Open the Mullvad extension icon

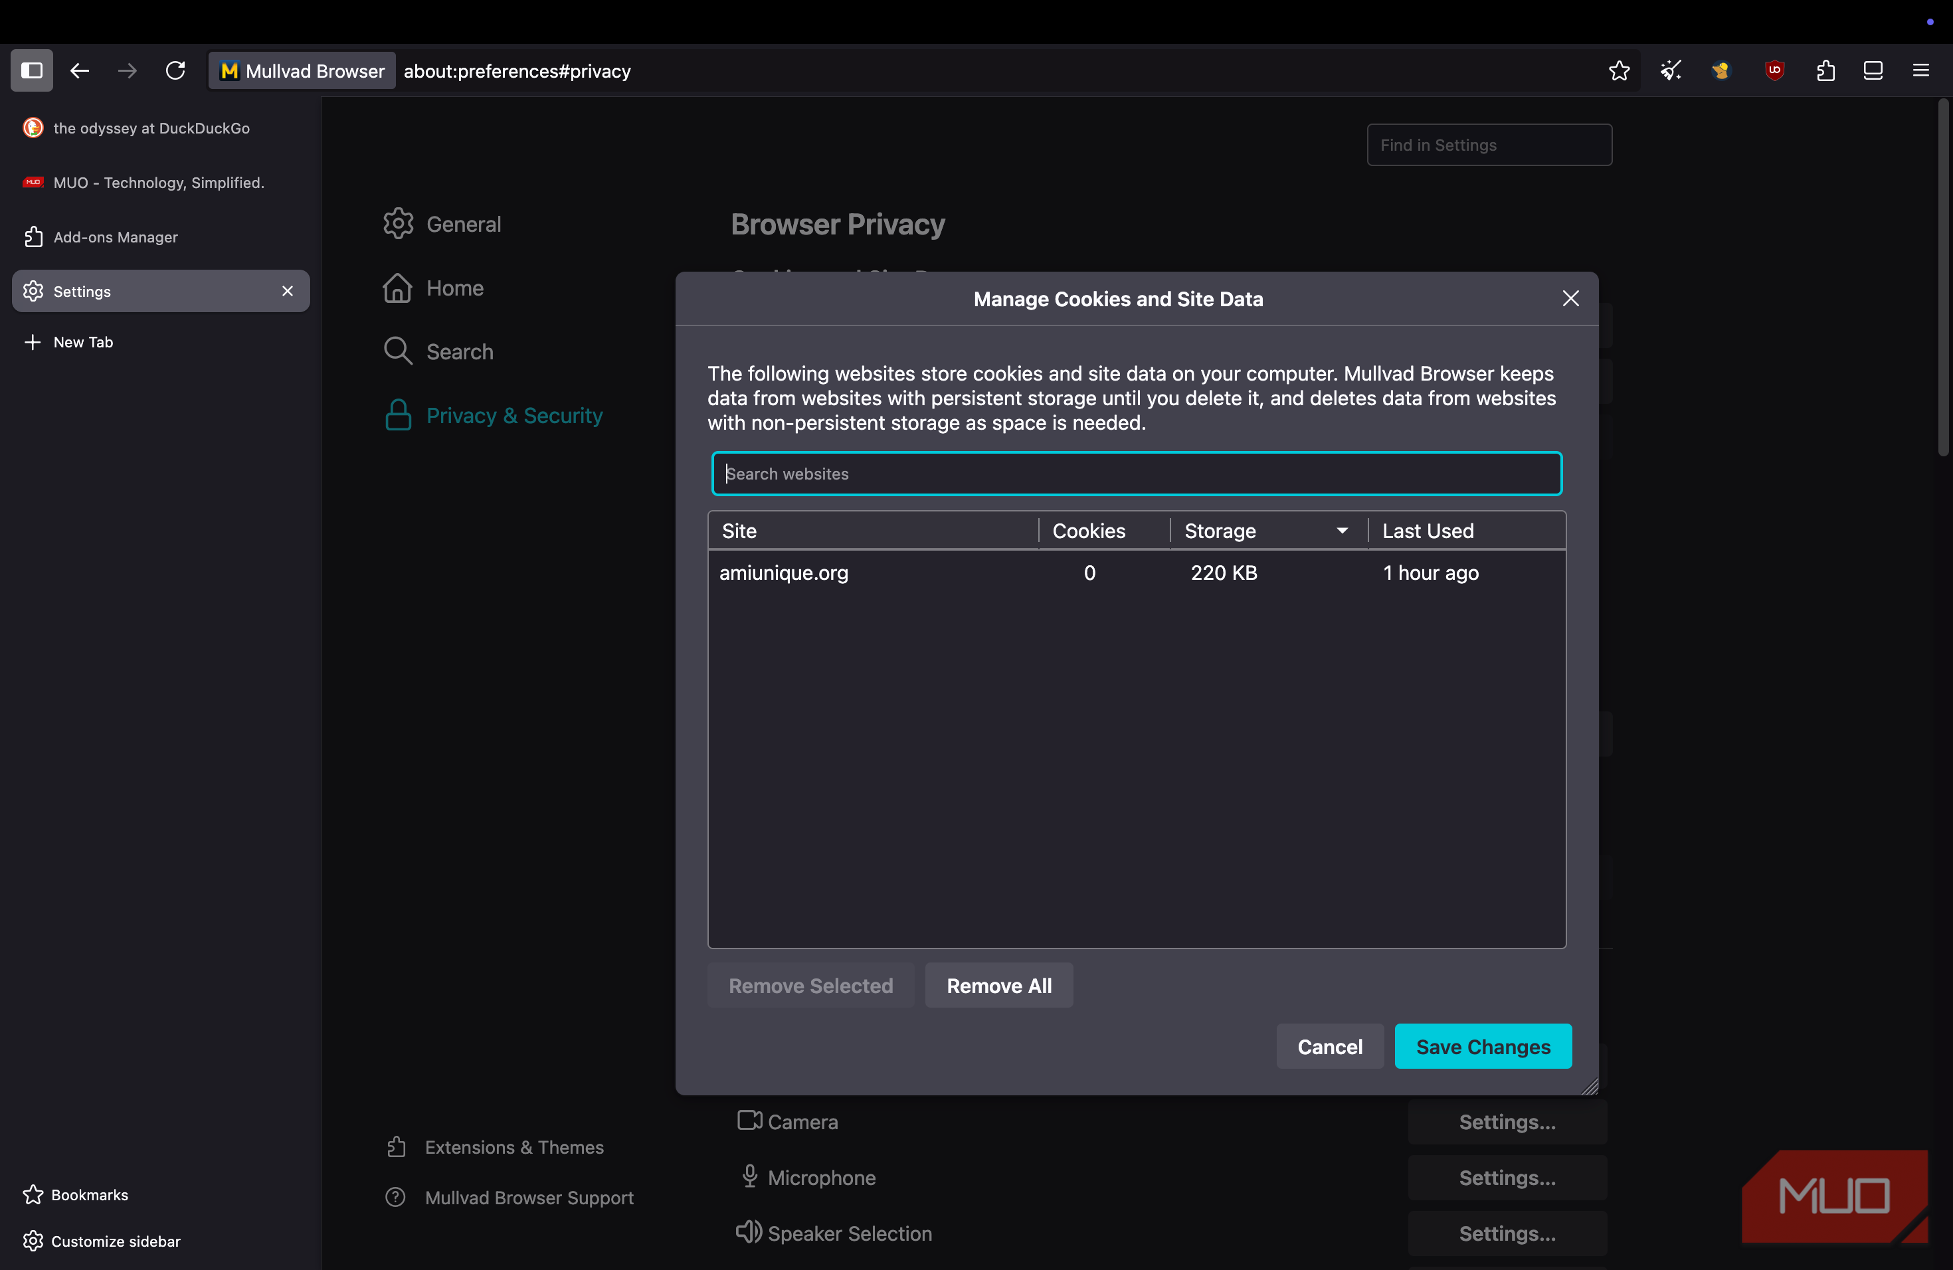[x=1720, y=70]
